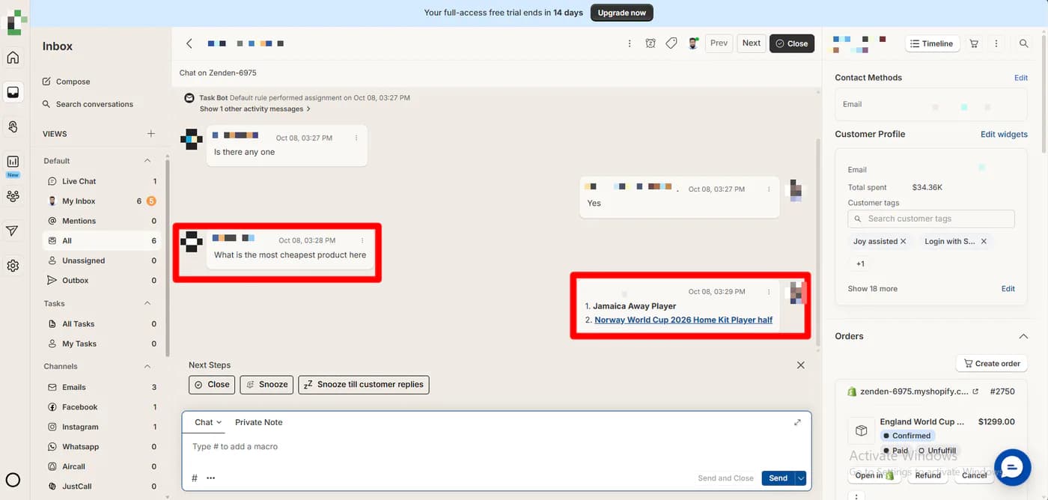This screenshot has height=500, width=1048.
Task: Open the Unassigned view
Action: [102, 260]
